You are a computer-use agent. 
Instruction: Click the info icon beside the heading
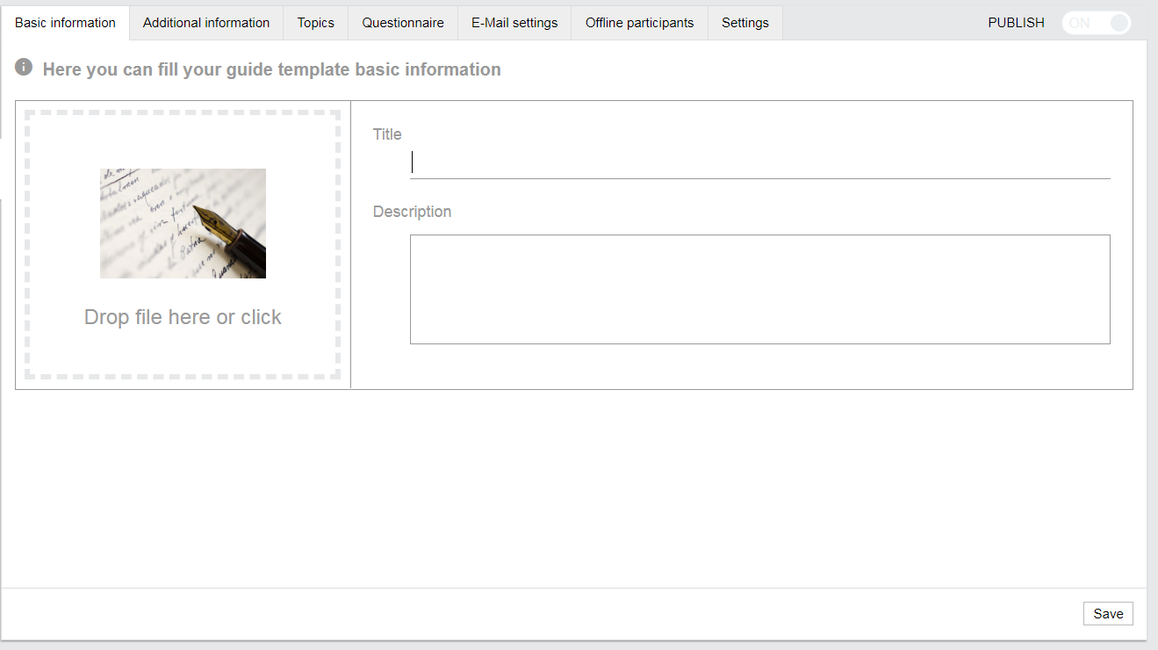[24, 67]
